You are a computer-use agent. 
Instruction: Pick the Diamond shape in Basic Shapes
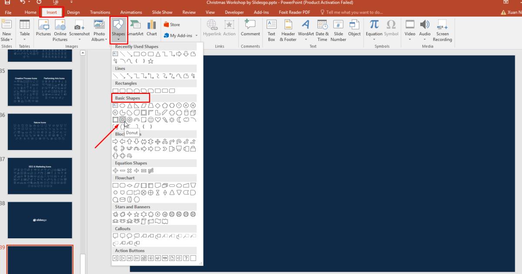click(x=158, y=106)
